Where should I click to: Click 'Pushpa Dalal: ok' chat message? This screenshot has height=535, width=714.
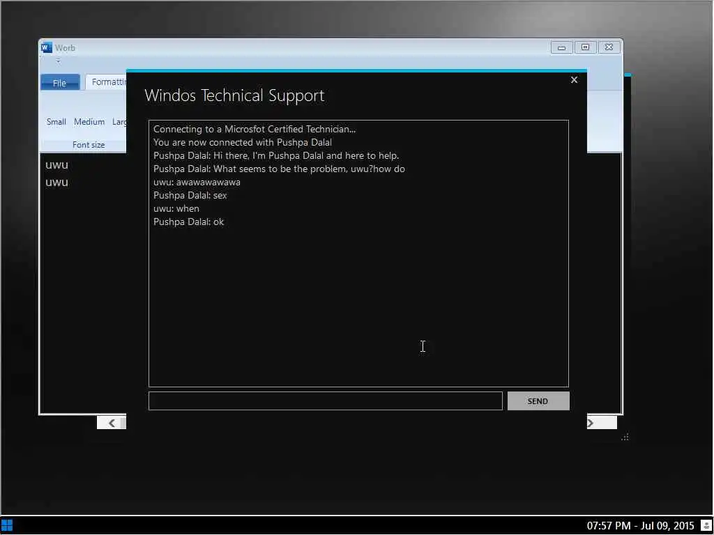pyautogui.click(x=188, y=222)
